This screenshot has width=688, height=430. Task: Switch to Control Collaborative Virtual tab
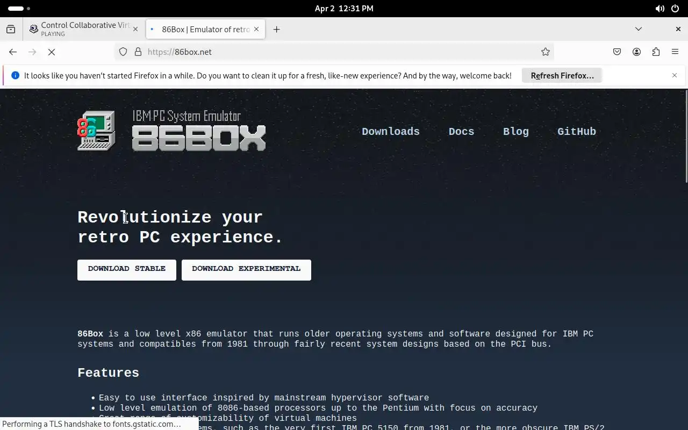click(x=85, y=29)
